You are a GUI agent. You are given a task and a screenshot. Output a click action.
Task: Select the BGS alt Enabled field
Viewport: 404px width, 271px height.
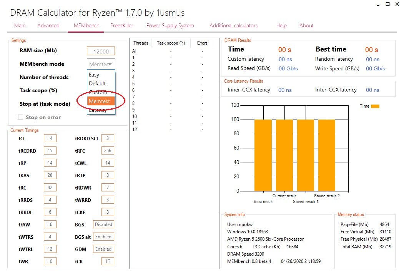click(x=103, y=237)
